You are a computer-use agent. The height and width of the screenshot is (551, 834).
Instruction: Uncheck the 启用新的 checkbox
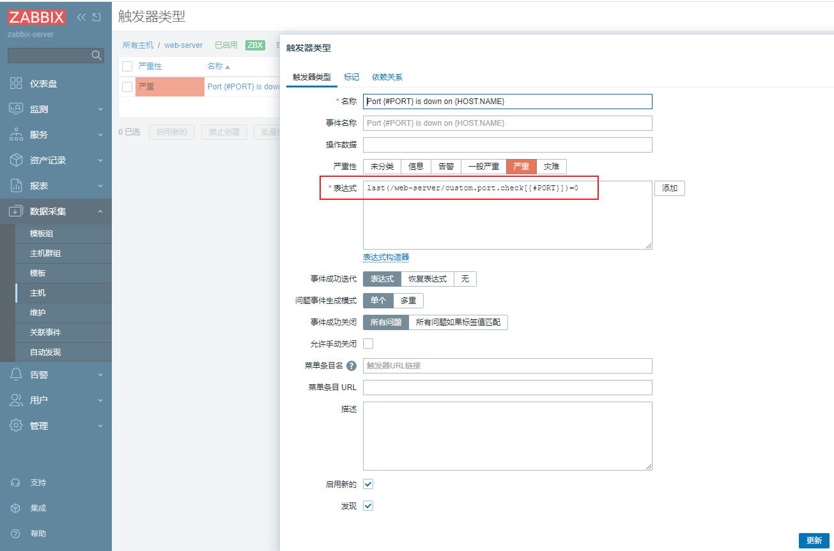(368, 484)
